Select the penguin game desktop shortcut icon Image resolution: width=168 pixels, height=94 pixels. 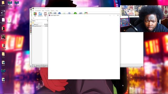[3, 38]
